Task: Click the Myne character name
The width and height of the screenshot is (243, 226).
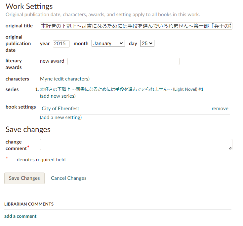Action: [46, 79]
